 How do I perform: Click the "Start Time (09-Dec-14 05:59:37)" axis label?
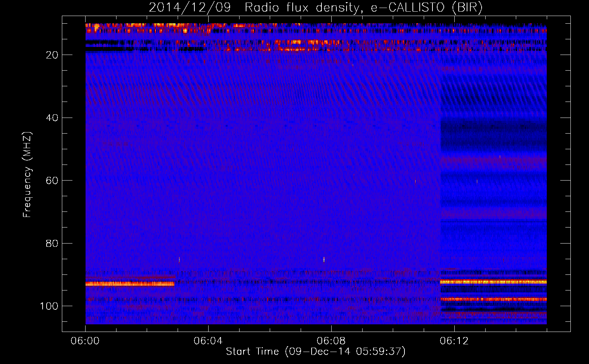(316, 352)
